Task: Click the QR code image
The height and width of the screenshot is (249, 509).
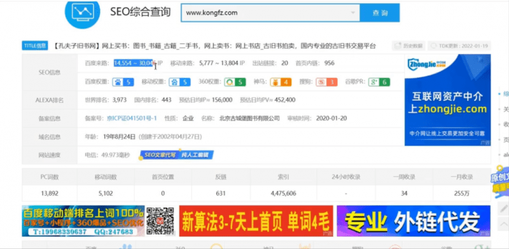Action: tap(160, 221)
